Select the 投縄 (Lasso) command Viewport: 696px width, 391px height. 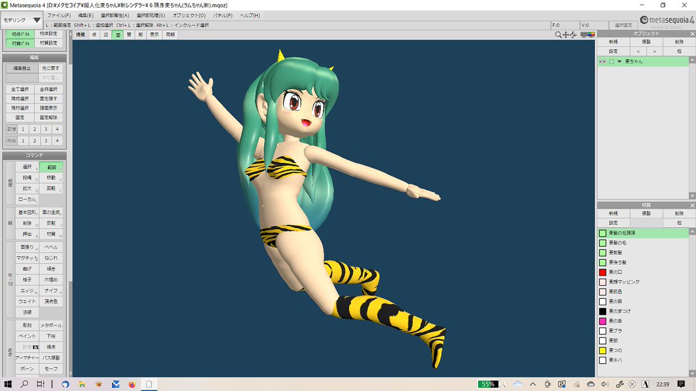coord(27,178)
